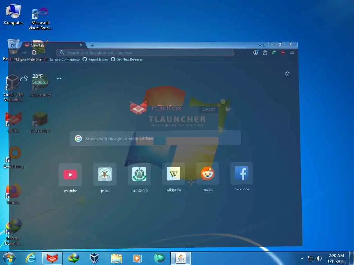Click the taskbar clock showing 2:20 AM
This screenshot has width=354, height=265.
tap(336, 258)
